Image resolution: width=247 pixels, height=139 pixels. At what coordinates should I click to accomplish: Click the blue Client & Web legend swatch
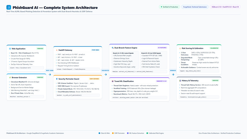click(x=99, y=133)
